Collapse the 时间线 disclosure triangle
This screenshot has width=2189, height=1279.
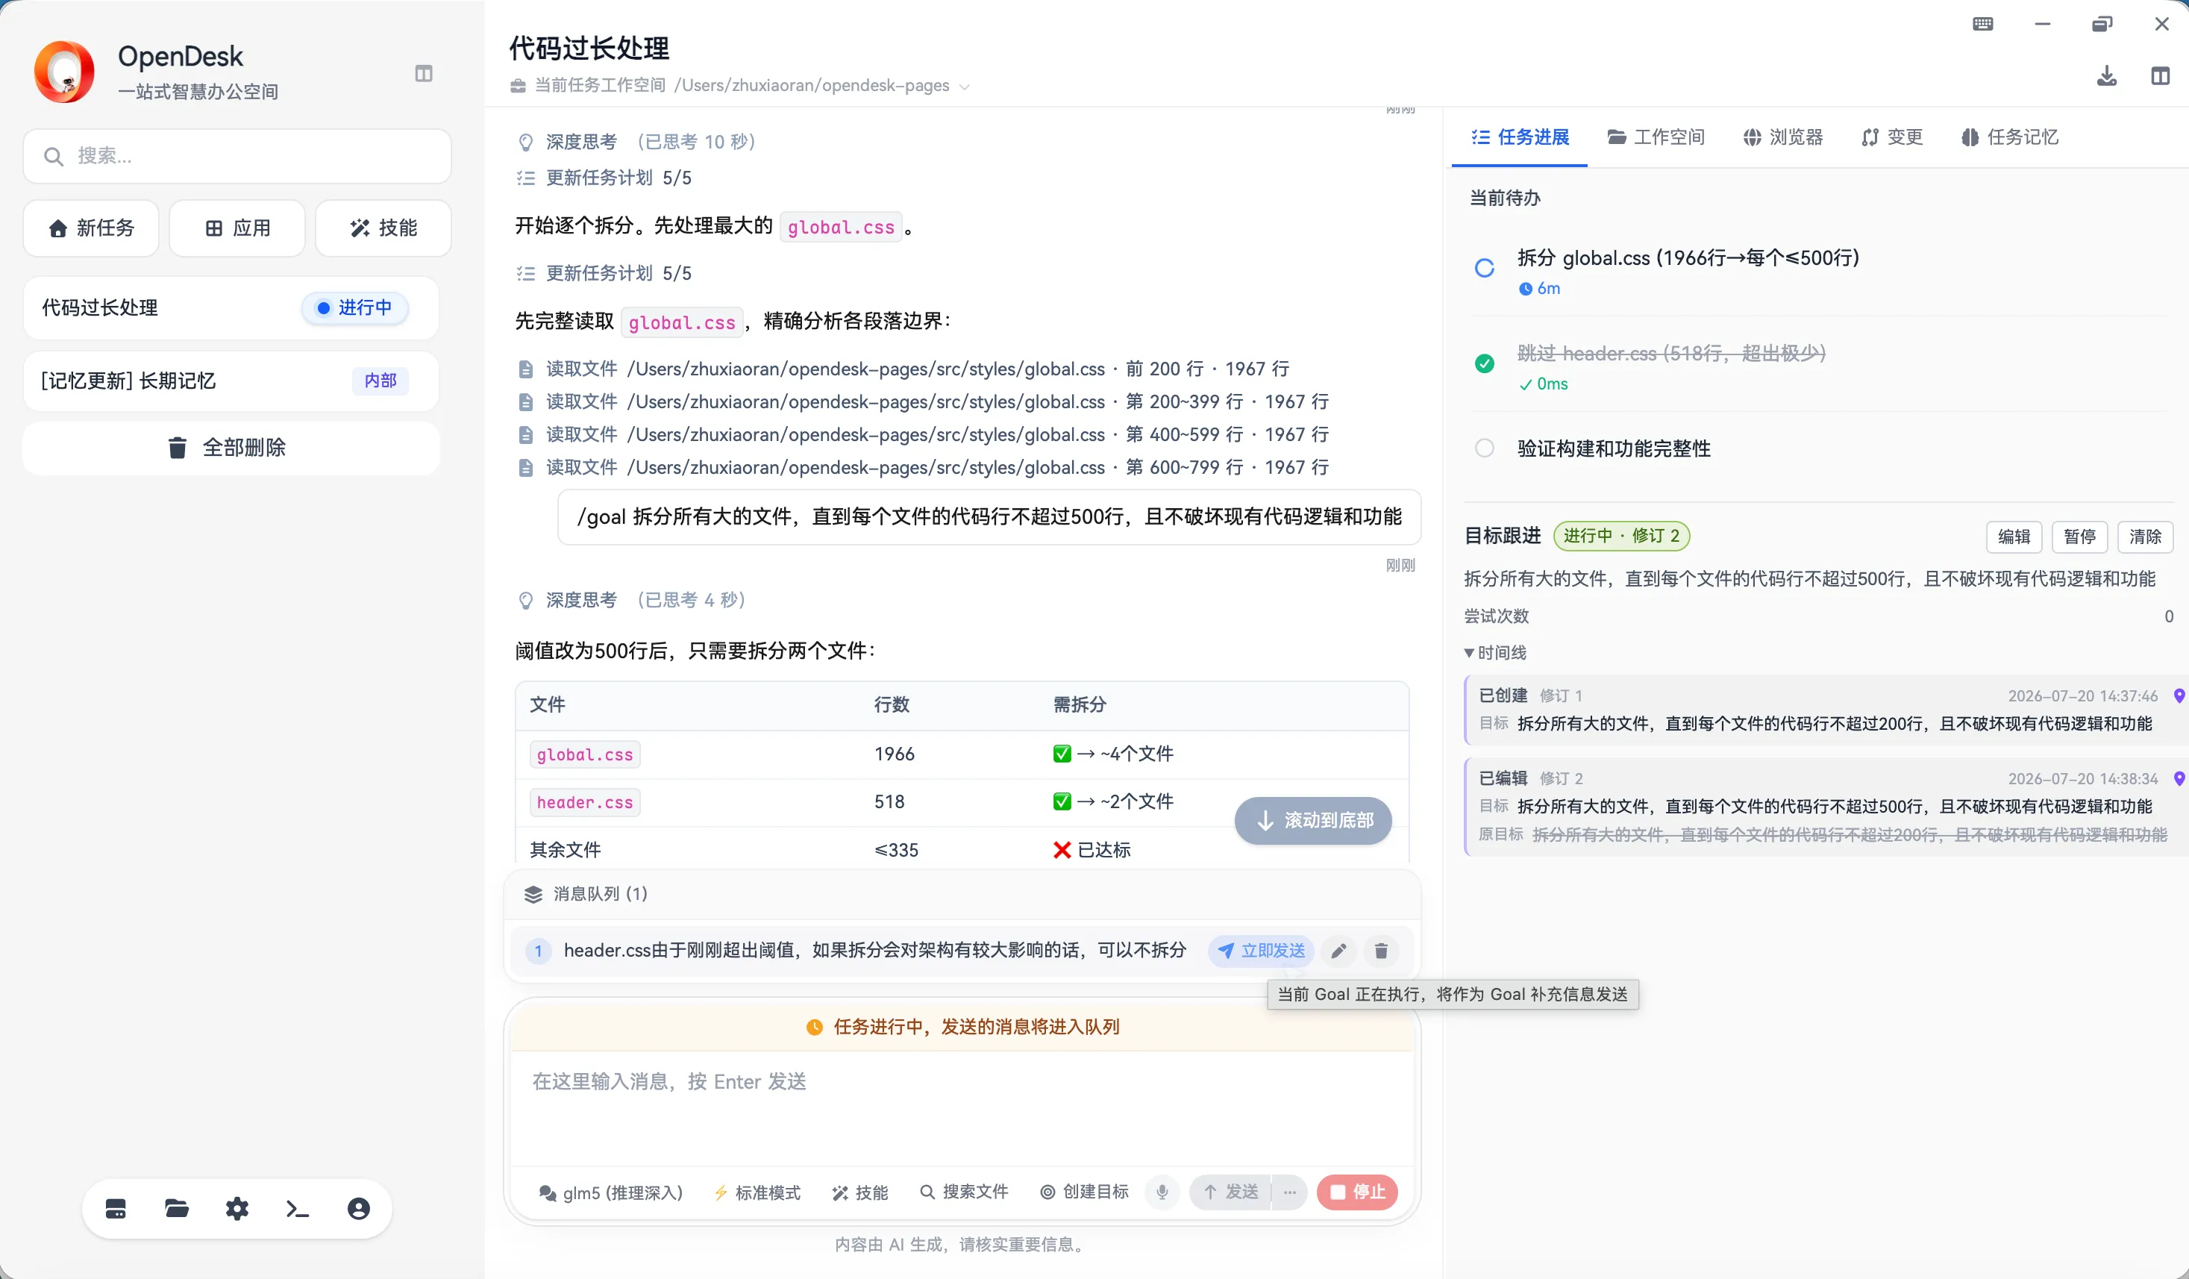coord(1469,652)
